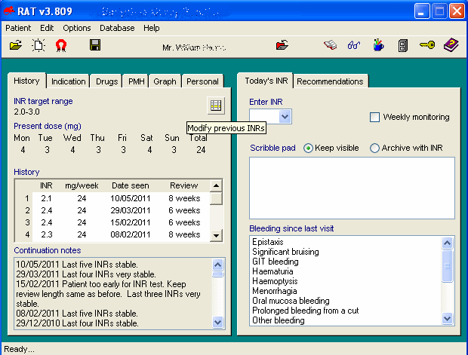Click the Bleeding list scrollbar thumb
This screenshot has width=468, height=355.
447,266
